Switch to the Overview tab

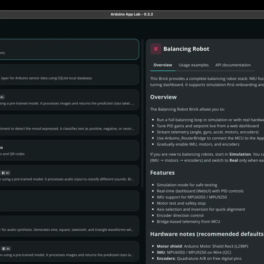[163, 65]
